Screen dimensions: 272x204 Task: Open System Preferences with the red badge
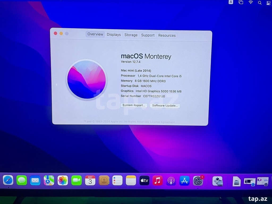pyautogui.click(x=198, y=181)
